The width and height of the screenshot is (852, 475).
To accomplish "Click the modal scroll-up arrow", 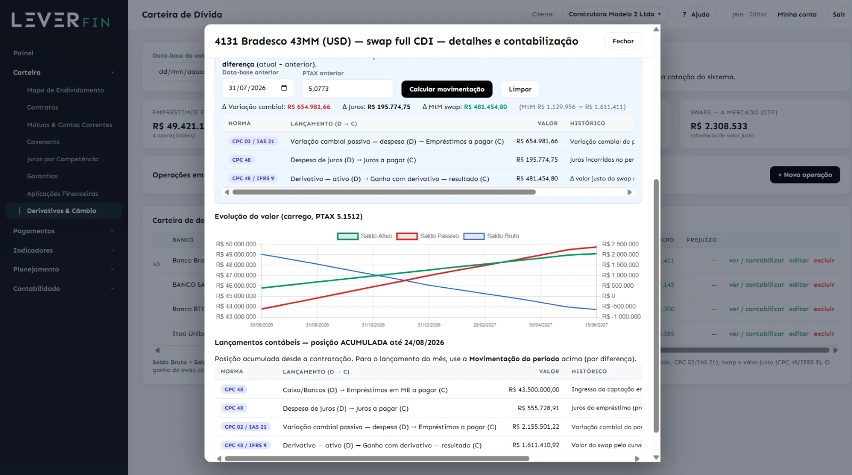I will pyautogui.click(x=656, y=29).
